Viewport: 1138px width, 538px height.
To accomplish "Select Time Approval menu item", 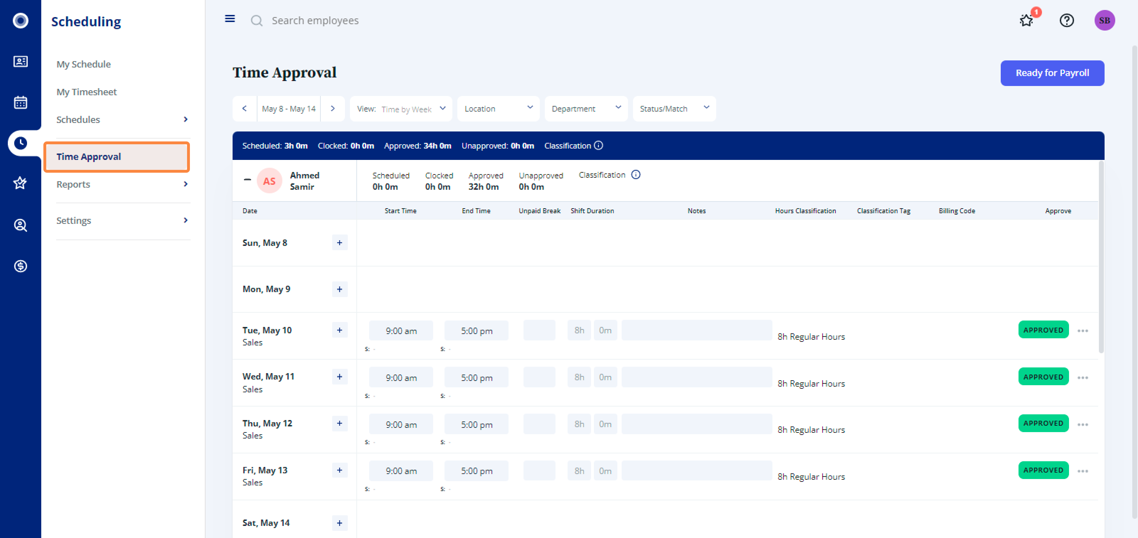I will tap(117, 157).
